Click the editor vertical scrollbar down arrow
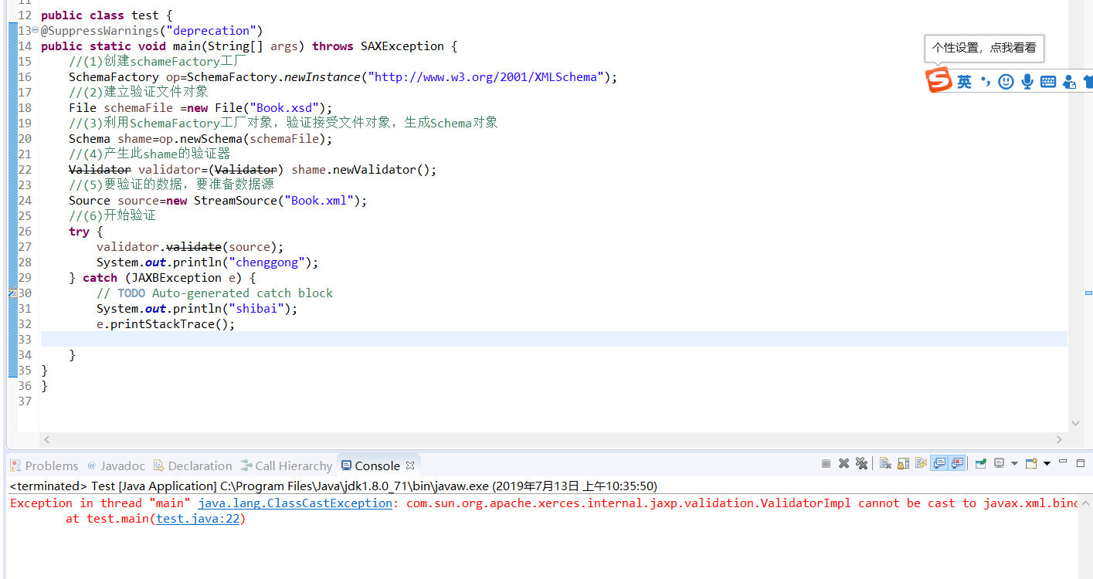The image size is (1093, 579). (x=1075, y=423)
